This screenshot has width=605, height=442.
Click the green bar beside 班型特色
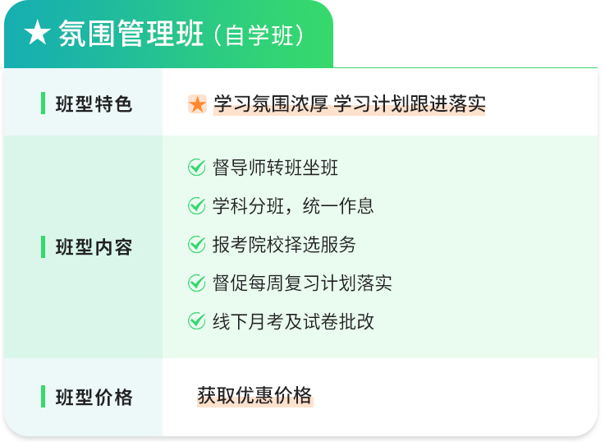pos(43,104)
